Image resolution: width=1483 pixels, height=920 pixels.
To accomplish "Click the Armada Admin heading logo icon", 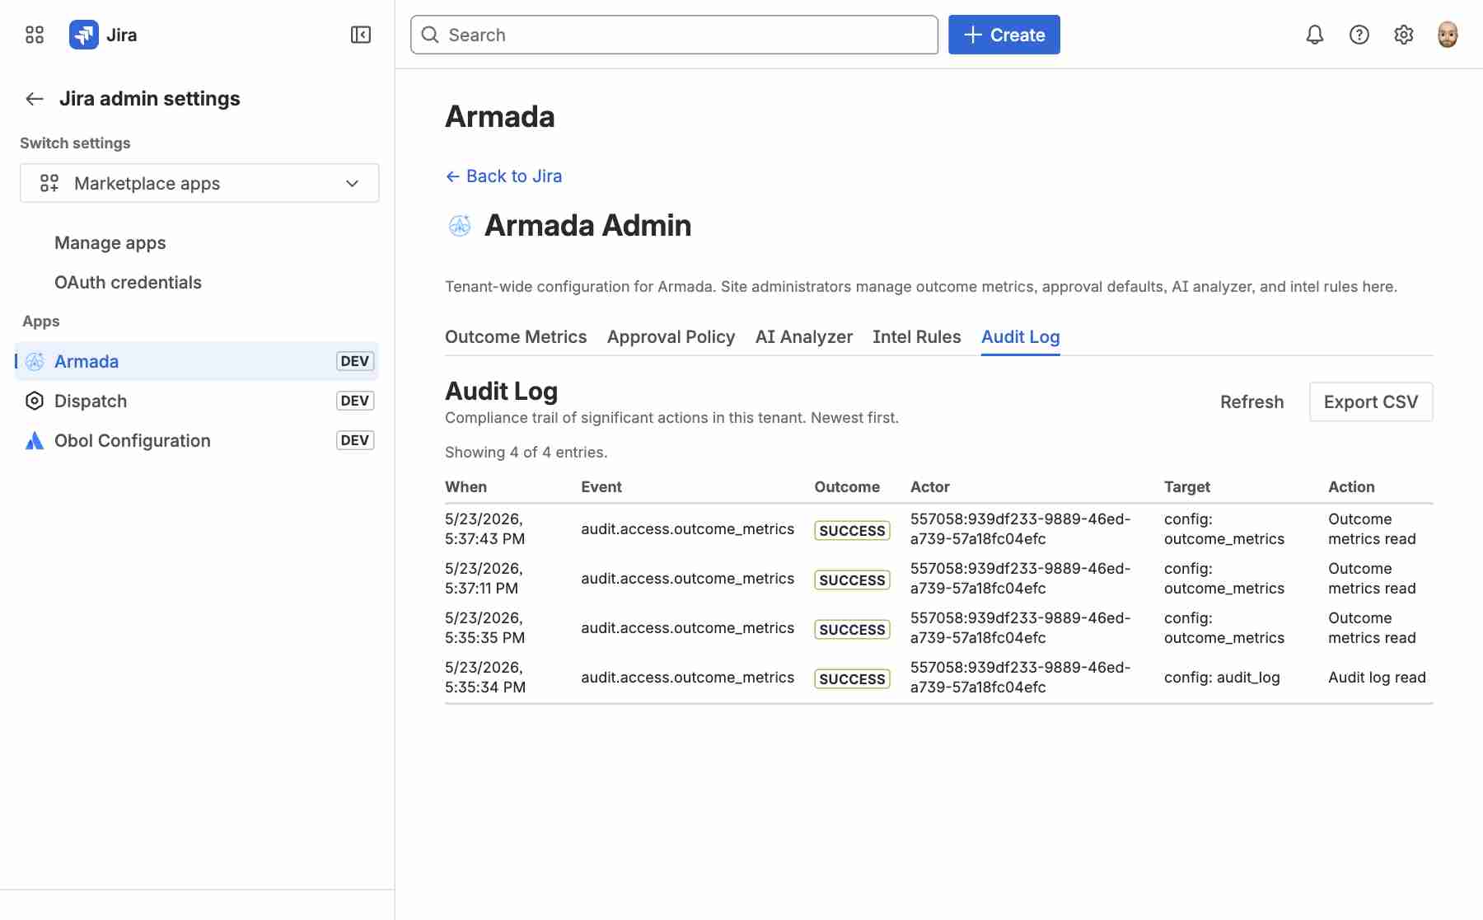I will 460,225.
